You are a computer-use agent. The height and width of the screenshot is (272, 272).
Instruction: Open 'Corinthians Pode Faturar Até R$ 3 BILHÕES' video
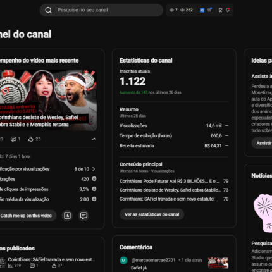click(170, 181)
